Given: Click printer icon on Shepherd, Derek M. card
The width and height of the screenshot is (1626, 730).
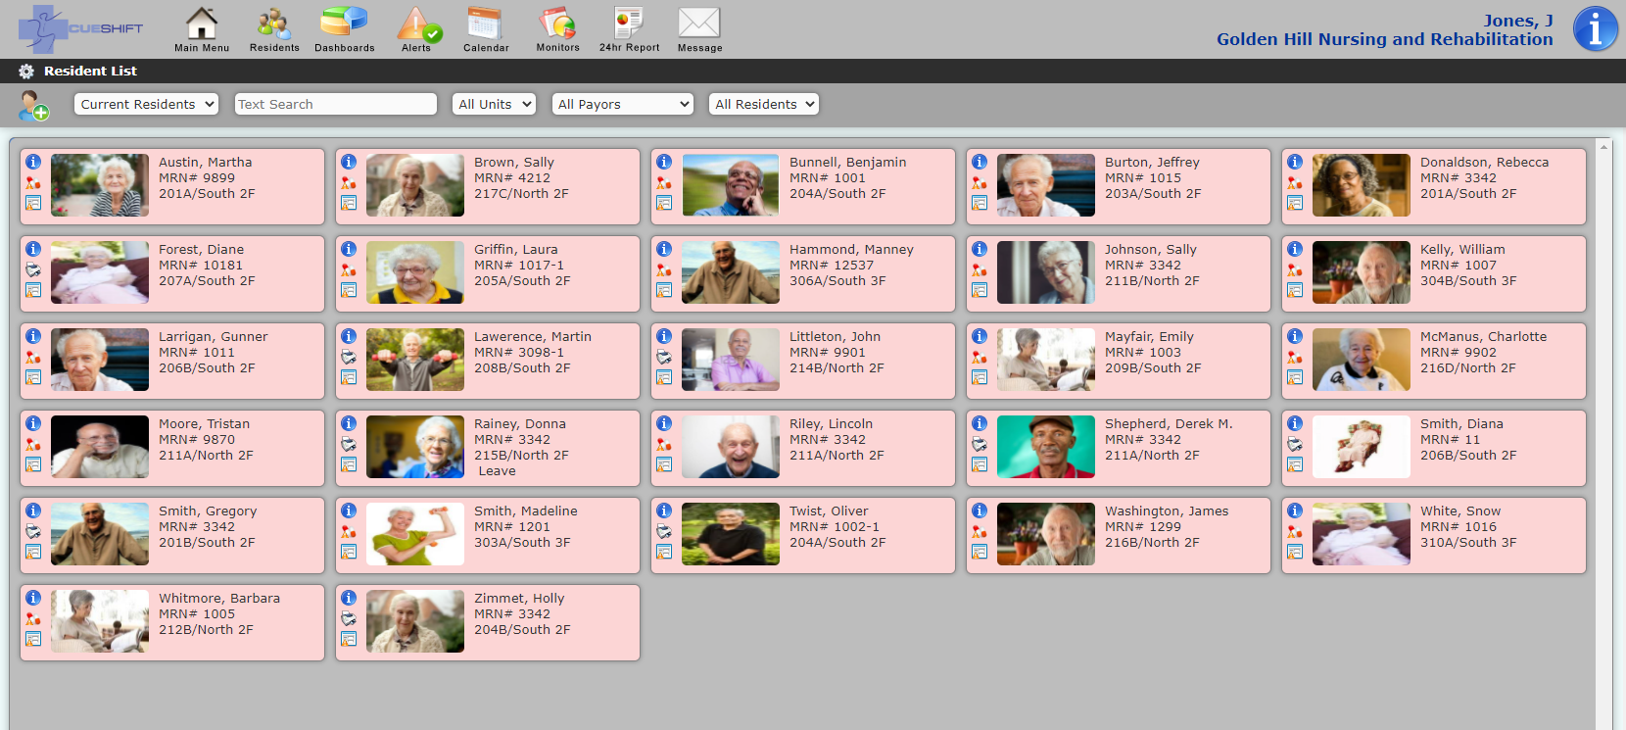Looking at the screenshot, I should pos(980,444).
